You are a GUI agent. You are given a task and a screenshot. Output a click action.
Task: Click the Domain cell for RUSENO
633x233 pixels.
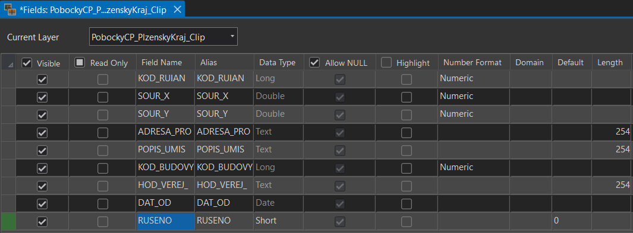(x=530, y=221)
